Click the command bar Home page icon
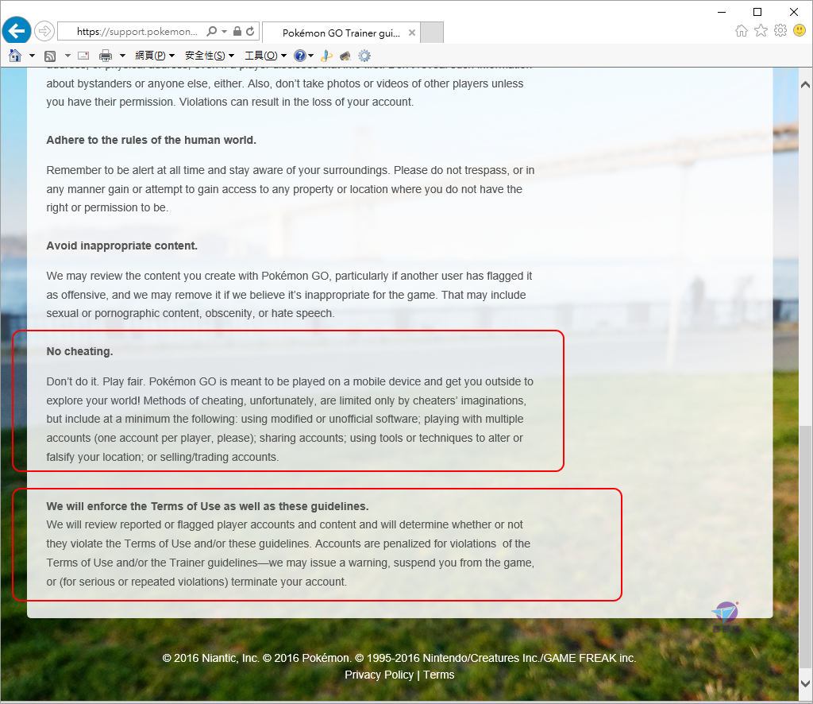813x704 pixels. point(15,56)
